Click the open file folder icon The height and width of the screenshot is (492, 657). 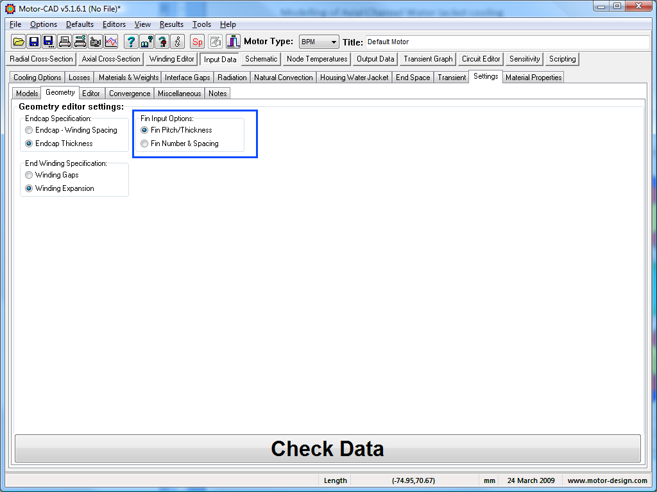[x=19, y=42]
